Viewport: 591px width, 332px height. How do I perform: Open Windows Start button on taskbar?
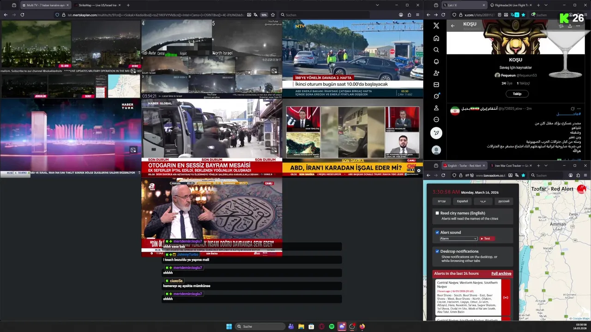pyautogui.click(x=229, y=326)
